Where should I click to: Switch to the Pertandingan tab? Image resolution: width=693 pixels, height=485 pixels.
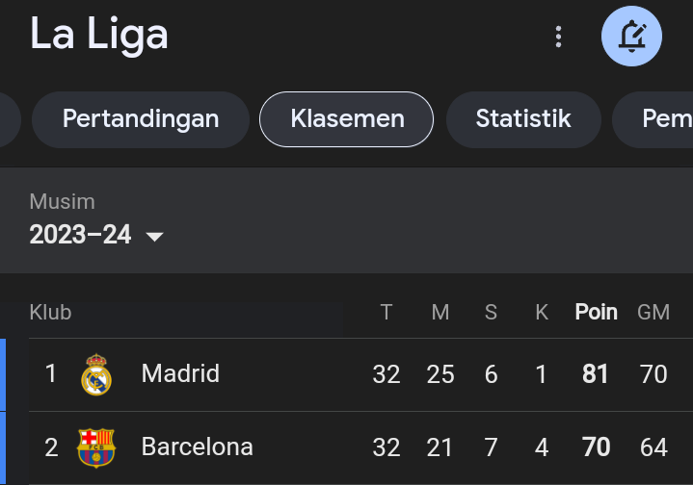pos(141,119)
